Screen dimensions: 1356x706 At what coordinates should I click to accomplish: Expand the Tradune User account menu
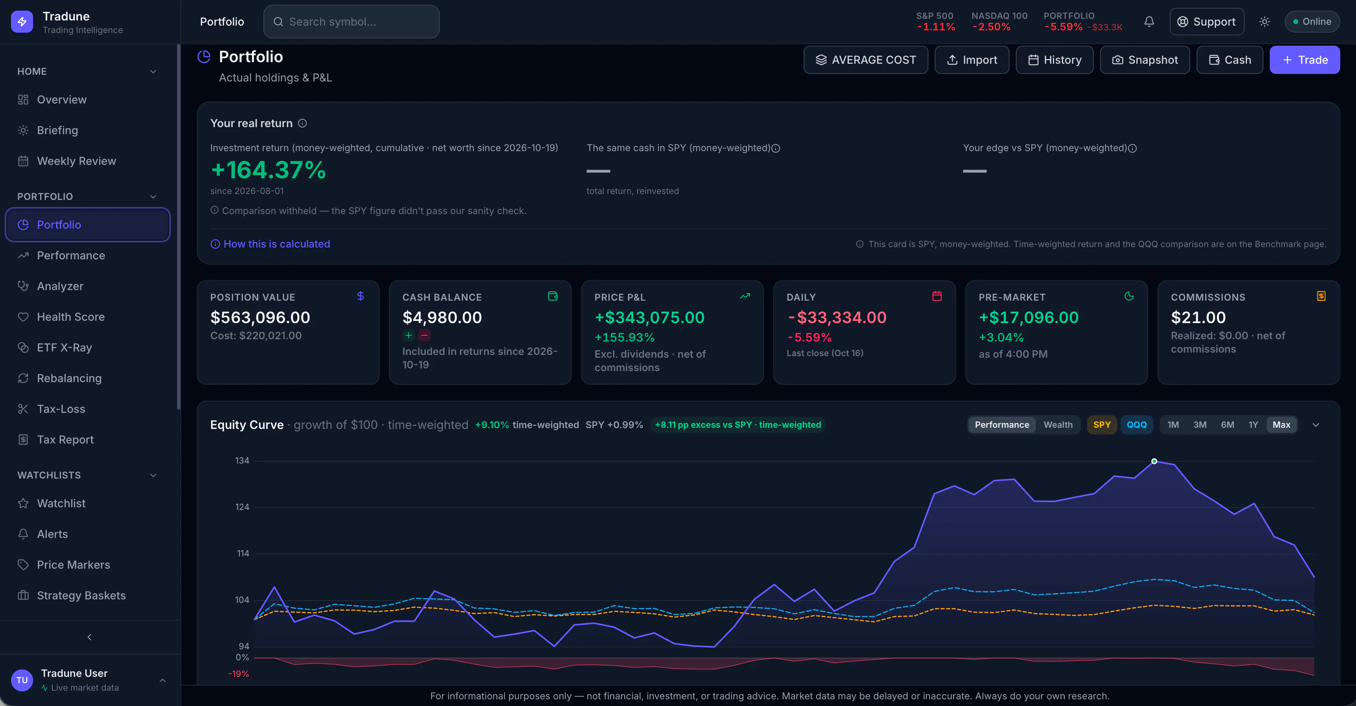coord(163,680)
